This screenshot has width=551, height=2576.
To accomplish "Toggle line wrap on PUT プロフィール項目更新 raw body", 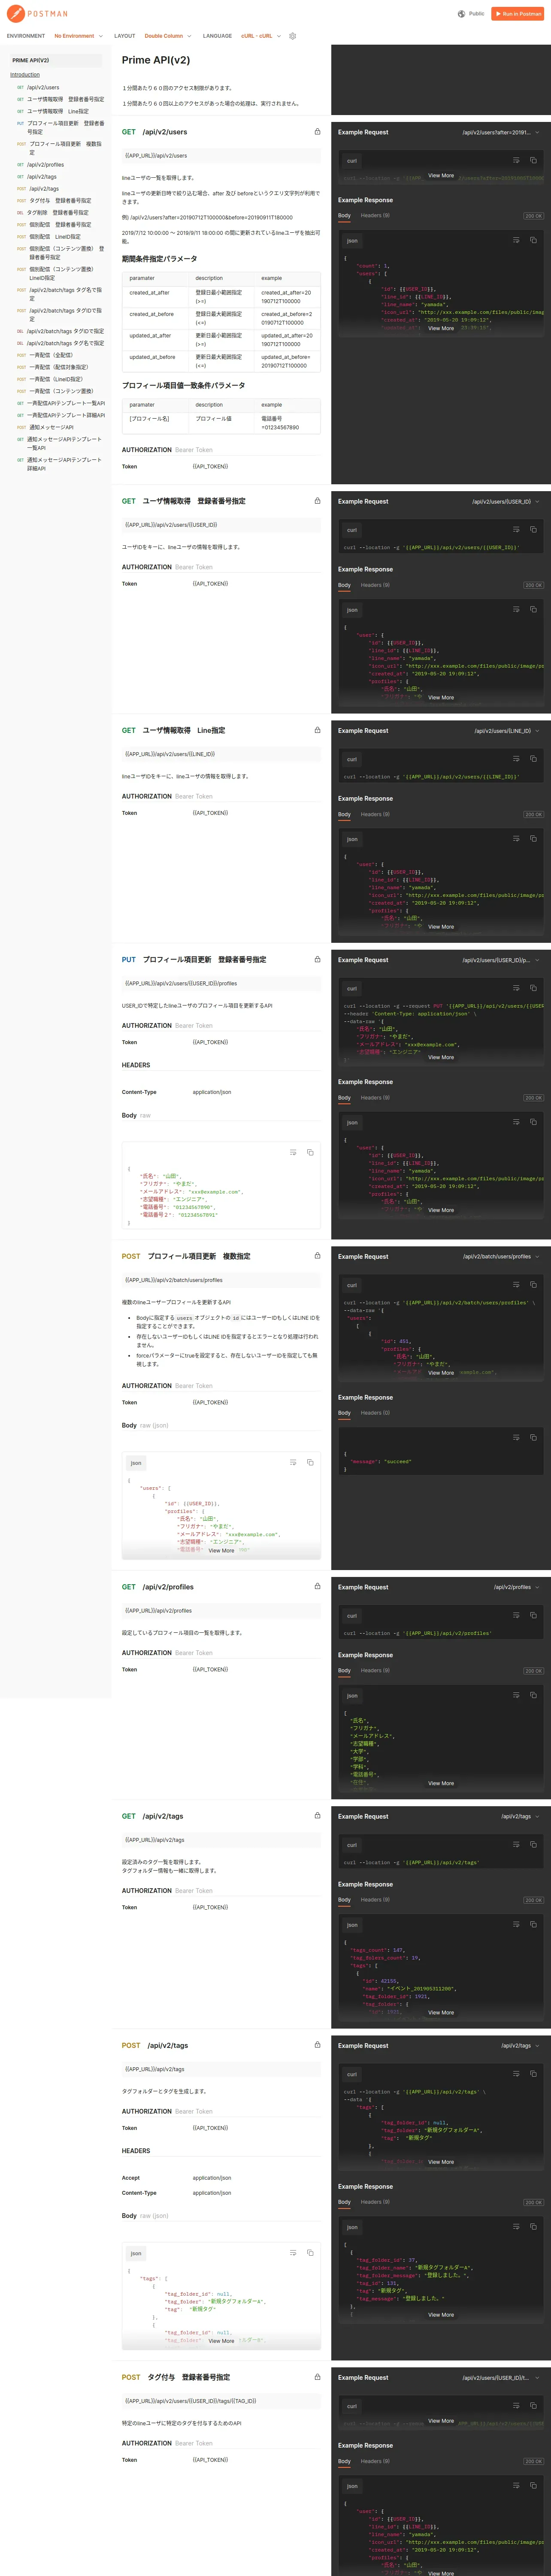I will click(x=293, y=1152).
